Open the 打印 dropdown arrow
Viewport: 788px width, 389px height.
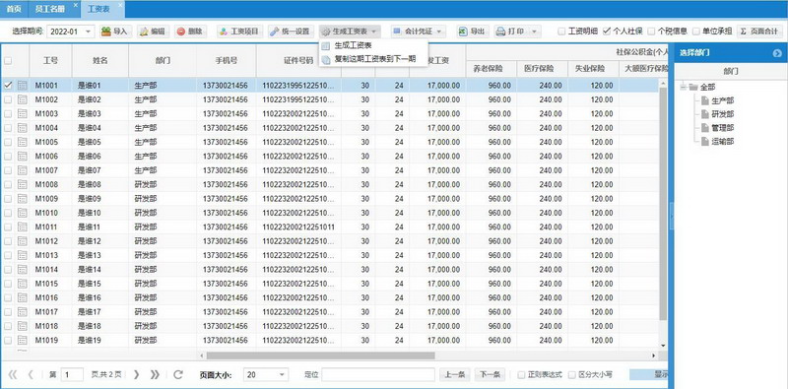[534, 32]
